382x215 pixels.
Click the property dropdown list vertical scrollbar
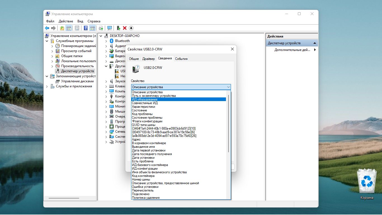228,123
